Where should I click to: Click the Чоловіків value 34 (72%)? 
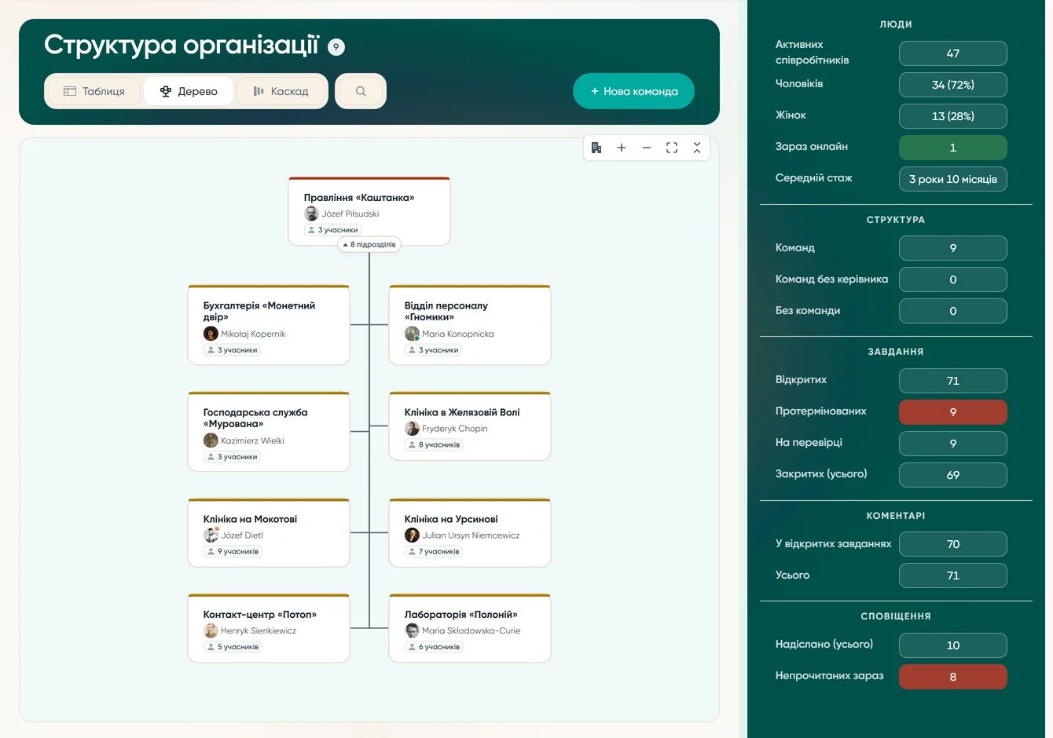953,85
